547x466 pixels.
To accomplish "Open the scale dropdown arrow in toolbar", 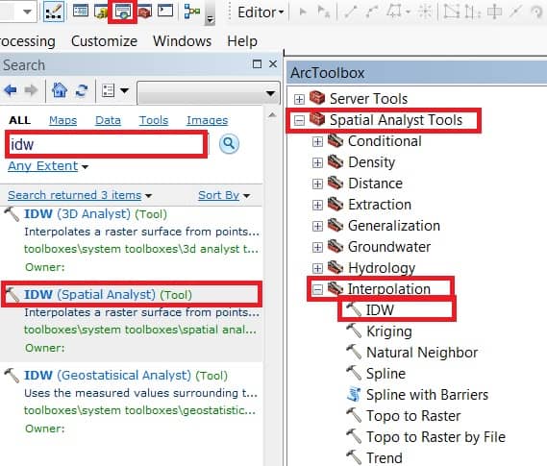I will pos(27,12).
